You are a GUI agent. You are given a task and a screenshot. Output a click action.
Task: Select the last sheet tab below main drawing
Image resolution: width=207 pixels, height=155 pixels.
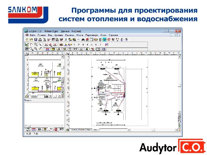coord(96,130)
